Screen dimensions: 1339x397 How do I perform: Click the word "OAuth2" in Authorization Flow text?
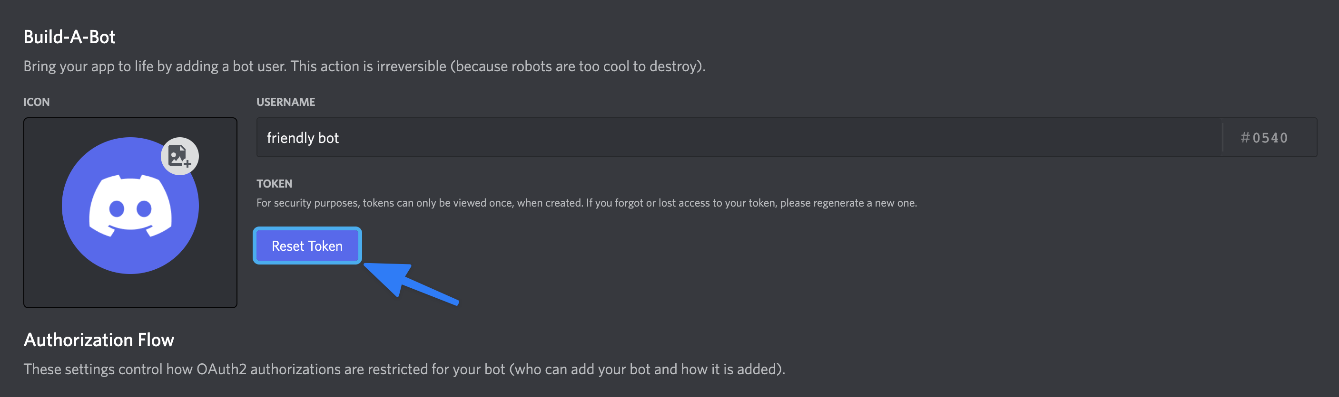point(221,369)
